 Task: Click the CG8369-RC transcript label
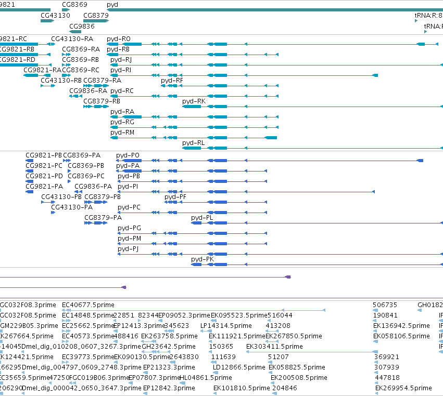pos(81,70)
